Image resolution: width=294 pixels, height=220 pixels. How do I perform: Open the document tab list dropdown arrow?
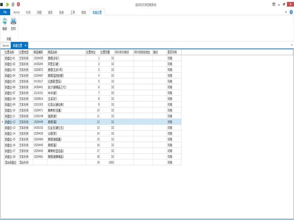point(291,45)
